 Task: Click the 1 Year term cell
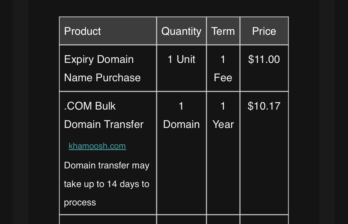tap(223, 153)
